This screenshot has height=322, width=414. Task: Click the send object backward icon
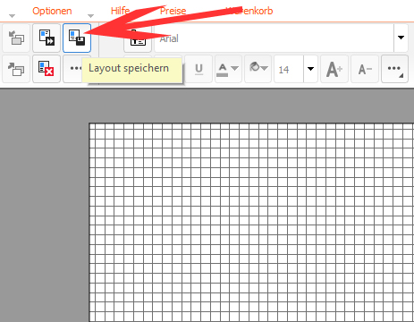16,38
